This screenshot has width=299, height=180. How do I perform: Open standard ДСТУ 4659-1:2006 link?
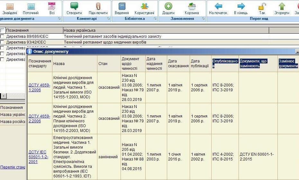pyautogui.click(x=39, y=87)
